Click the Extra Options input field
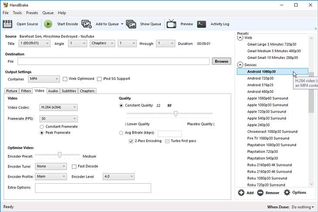 (93, 188)
